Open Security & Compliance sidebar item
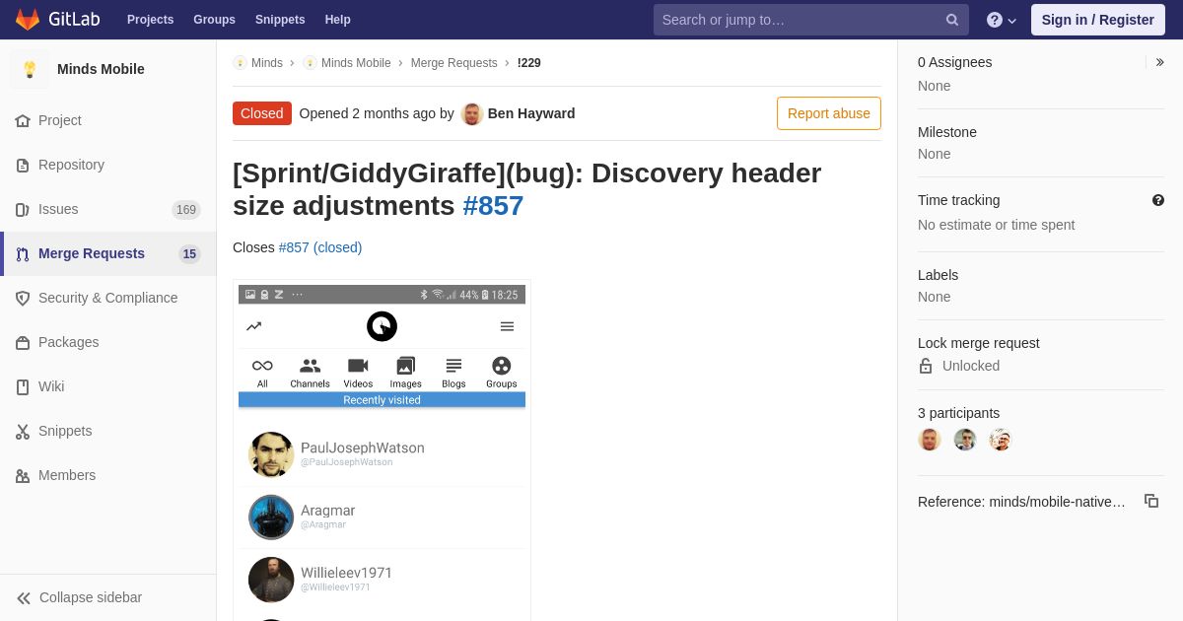Image resolution: width=1183 pixels, height=621 pixels. pyautogui.click(x=108, y=298)
